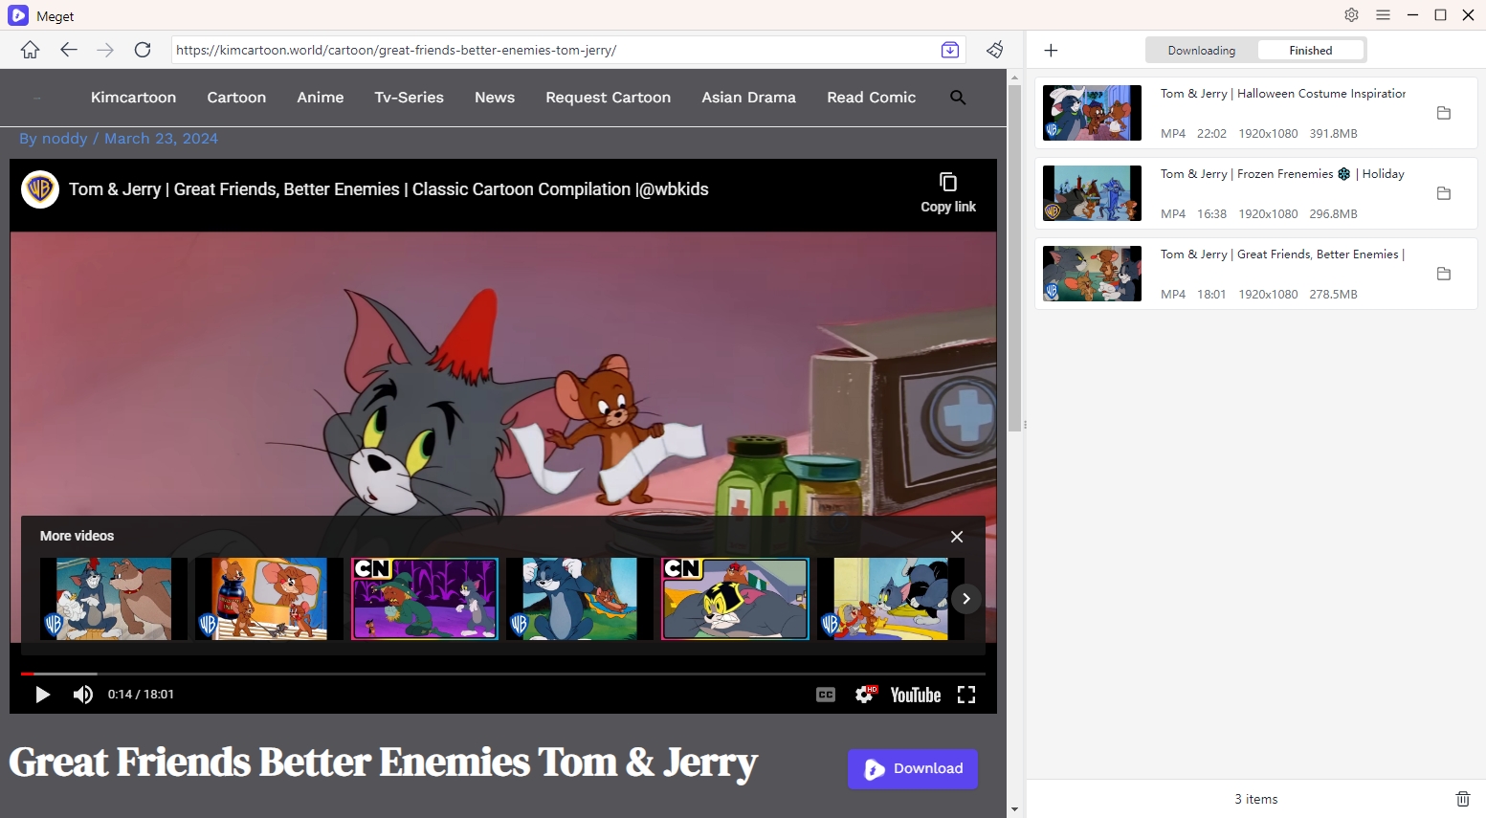1486x818 pixels.
Task: Click the site search magnifier icon
Action: coord(958,98)
